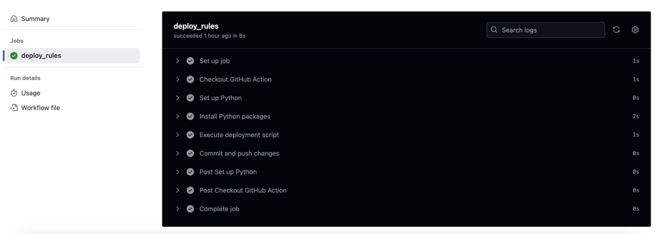Click the check icon for Set up job
Screen dimensions: 657x234
click(190, 61)
